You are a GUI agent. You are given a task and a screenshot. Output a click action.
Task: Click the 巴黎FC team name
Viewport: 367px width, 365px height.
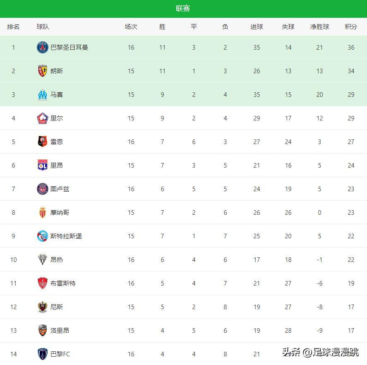tap(60, 354)
